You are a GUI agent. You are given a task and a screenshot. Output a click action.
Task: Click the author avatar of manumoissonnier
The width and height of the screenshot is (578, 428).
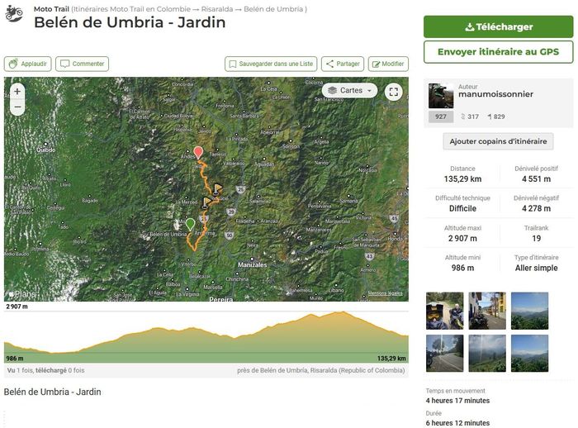pos(441,96)
